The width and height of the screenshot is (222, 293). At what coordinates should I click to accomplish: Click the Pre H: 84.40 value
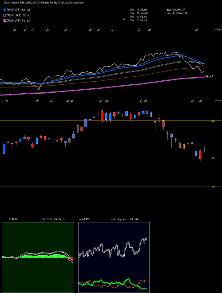click(x=139, y=13)
